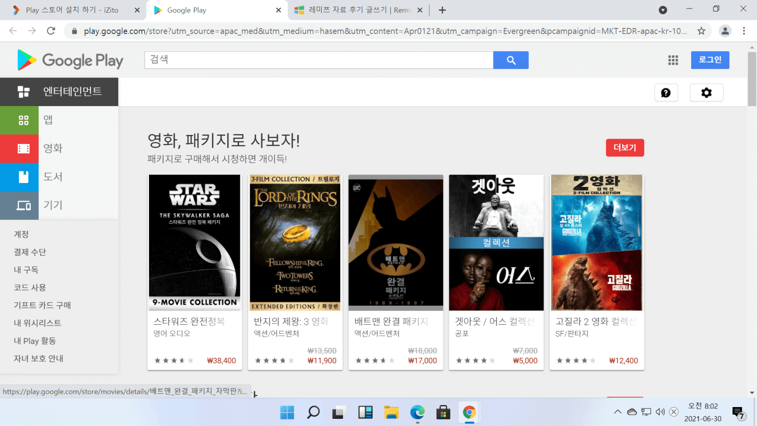
Task: Open taskbar search icon
Action: pos(313,412)
